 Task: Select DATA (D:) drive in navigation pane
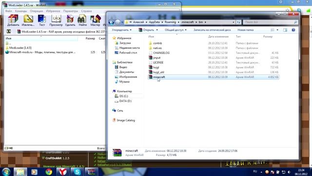(123, 101)
